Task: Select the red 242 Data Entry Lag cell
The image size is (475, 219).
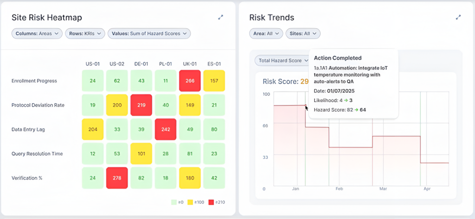Action: pos(165,129)
